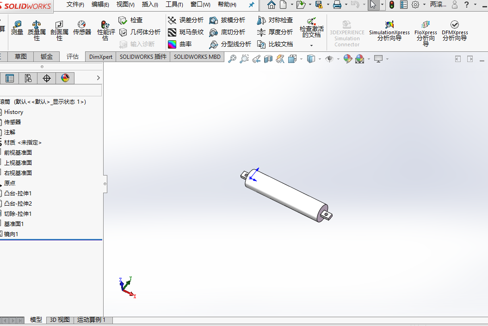This screenshot has height=326, width=488.
Task: Click the Select cursor tool
Action: (373, 5)
